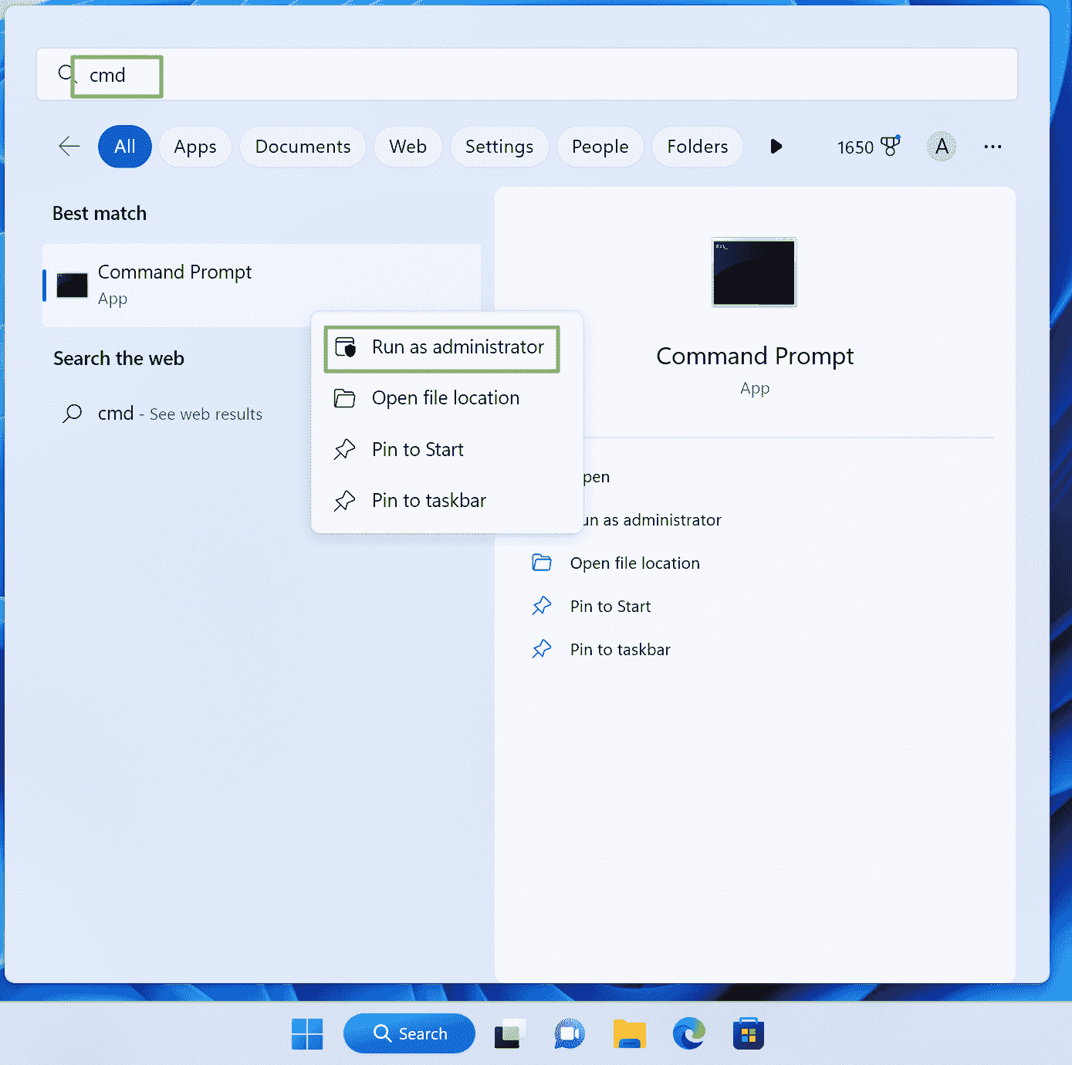Open the Command Prompt best match result
The width and height of the screenshot is (1072, 1065).
click(262, 286)
